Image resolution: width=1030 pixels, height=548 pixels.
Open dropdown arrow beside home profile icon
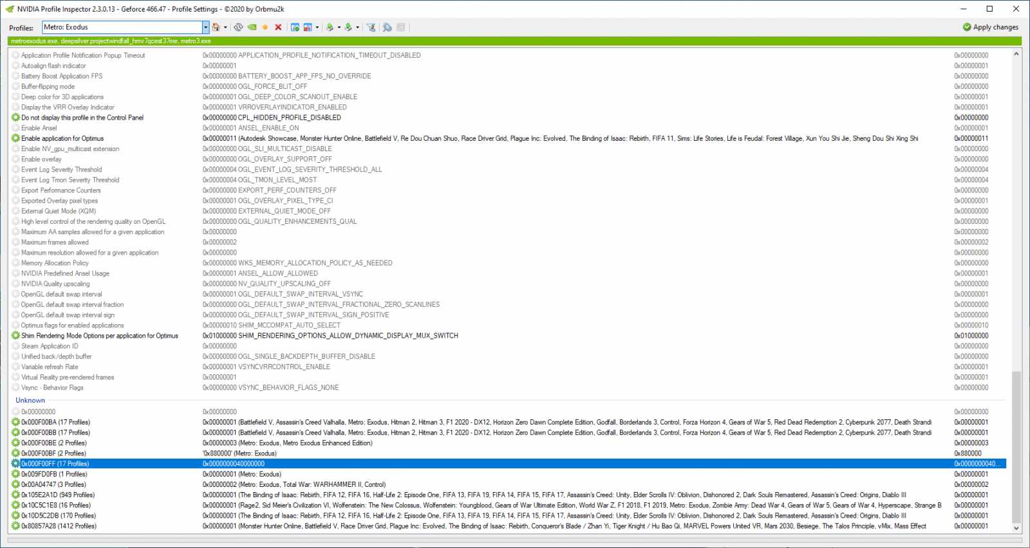tap(225, 27)
